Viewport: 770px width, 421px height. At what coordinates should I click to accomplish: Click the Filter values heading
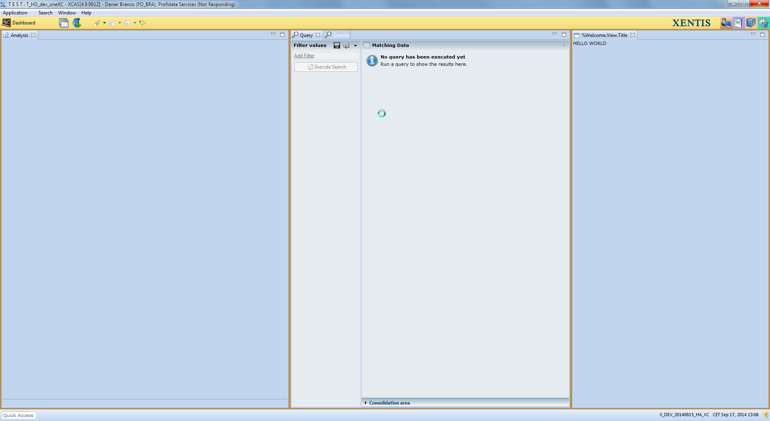click(x=310, y=45)
